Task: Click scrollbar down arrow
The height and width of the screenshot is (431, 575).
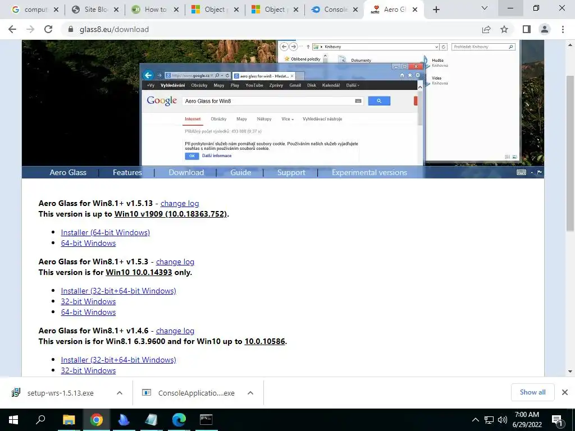Action: [570, 372]
